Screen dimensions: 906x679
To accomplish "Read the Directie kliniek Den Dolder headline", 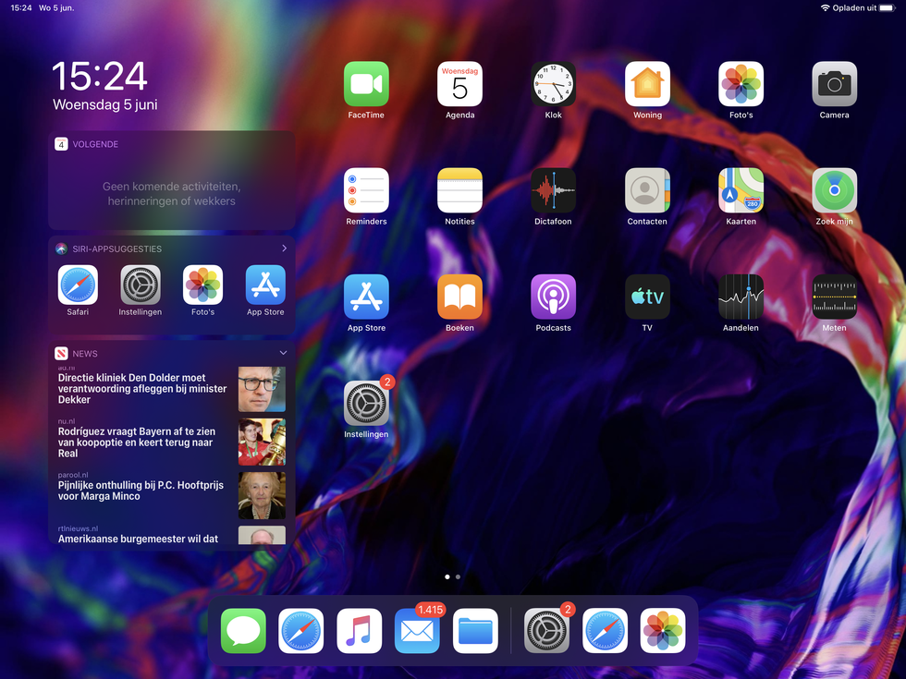I will click(142, 389).
